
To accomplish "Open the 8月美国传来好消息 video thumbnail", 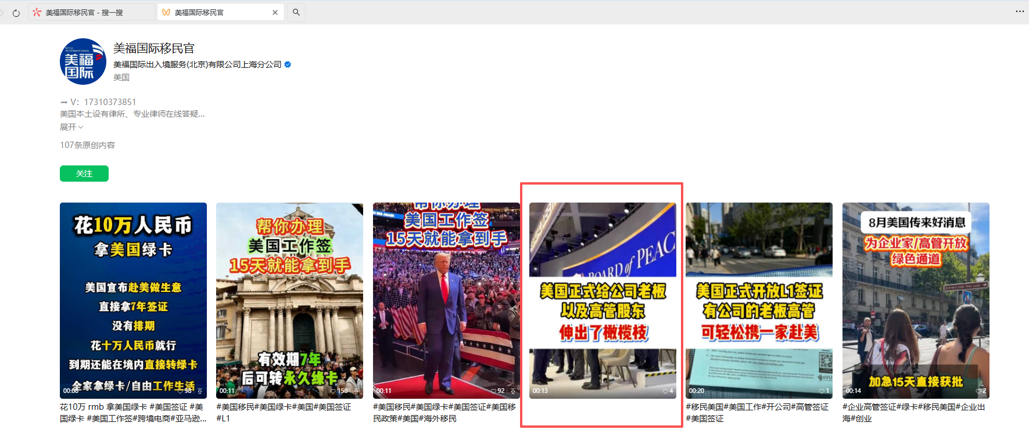I will [916, 300].
